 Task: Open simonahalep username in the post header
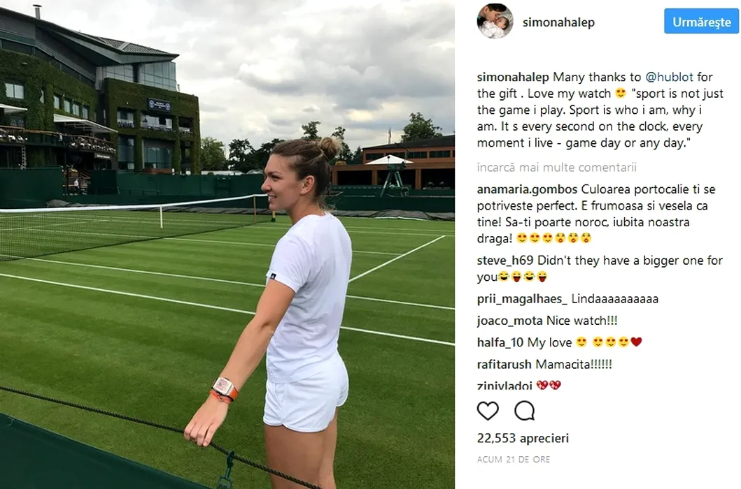558,22
